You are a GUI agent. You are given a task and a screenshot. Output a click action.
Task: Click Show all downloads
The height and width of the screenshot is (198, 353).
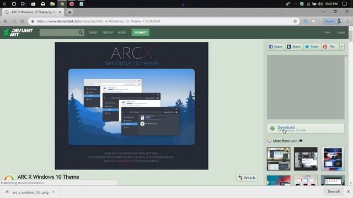333,191
